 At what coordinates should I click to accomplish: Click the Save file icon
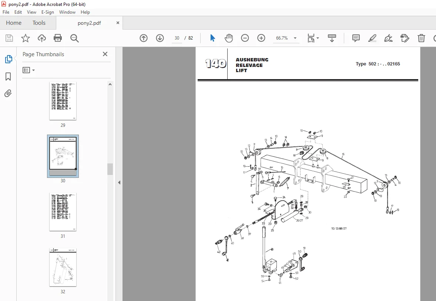pyautogui.click(x=9, y=38)
